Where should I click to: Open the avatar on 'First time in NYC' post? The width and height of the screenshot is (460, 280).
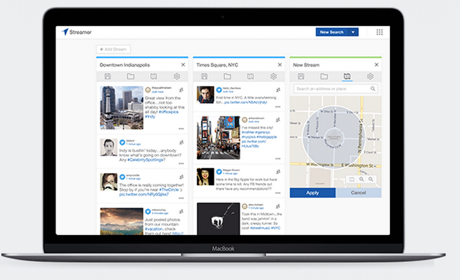[205, 95]
